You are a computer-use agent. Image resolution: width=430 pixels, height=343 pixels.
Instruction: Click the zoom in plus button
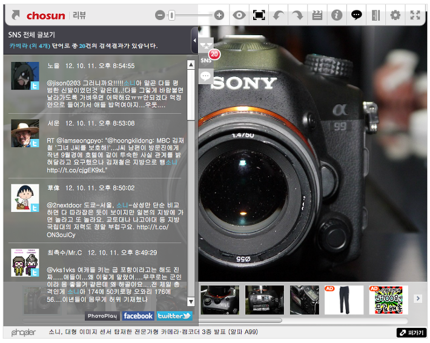pos(219,15)
